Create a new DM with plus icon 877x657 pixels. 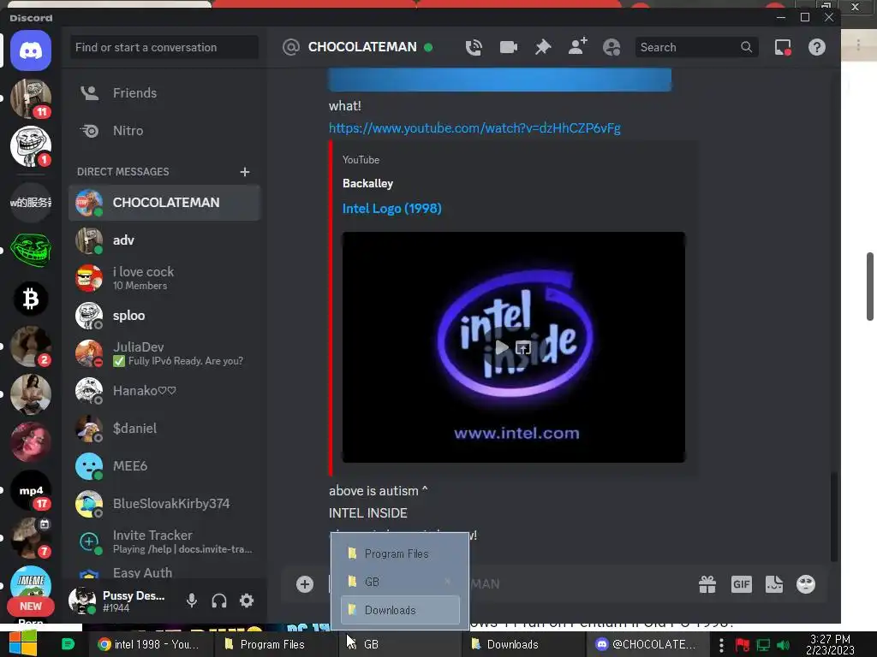click(244, 171)
